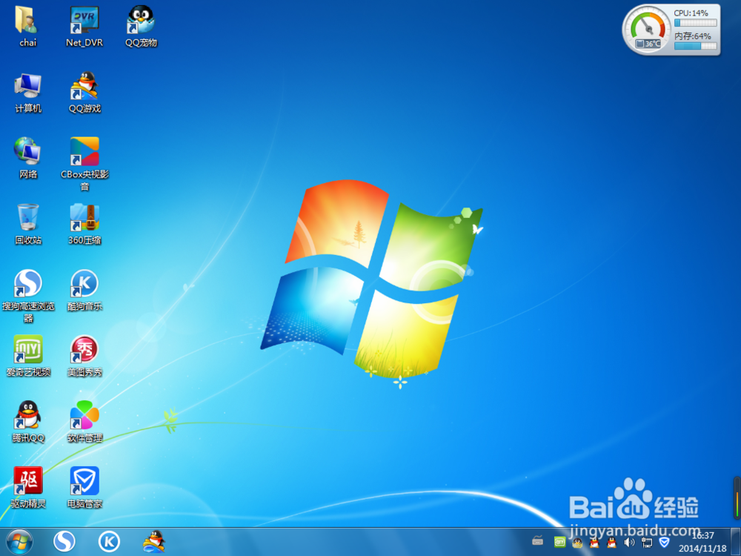Screen dimensions: 741x556
Task: Open 搜狗高速浏览器 desktop shortcut
Action: (x=28, y=296)
